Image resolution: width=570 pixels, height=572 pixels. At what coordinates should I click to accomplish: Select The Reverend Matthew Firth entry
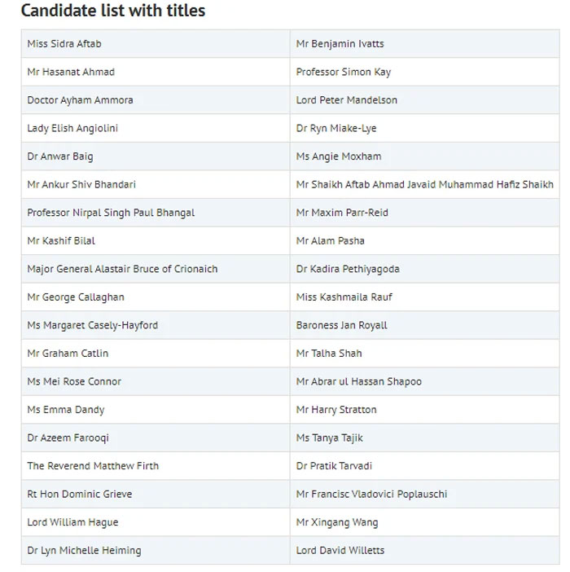(93, 466)
